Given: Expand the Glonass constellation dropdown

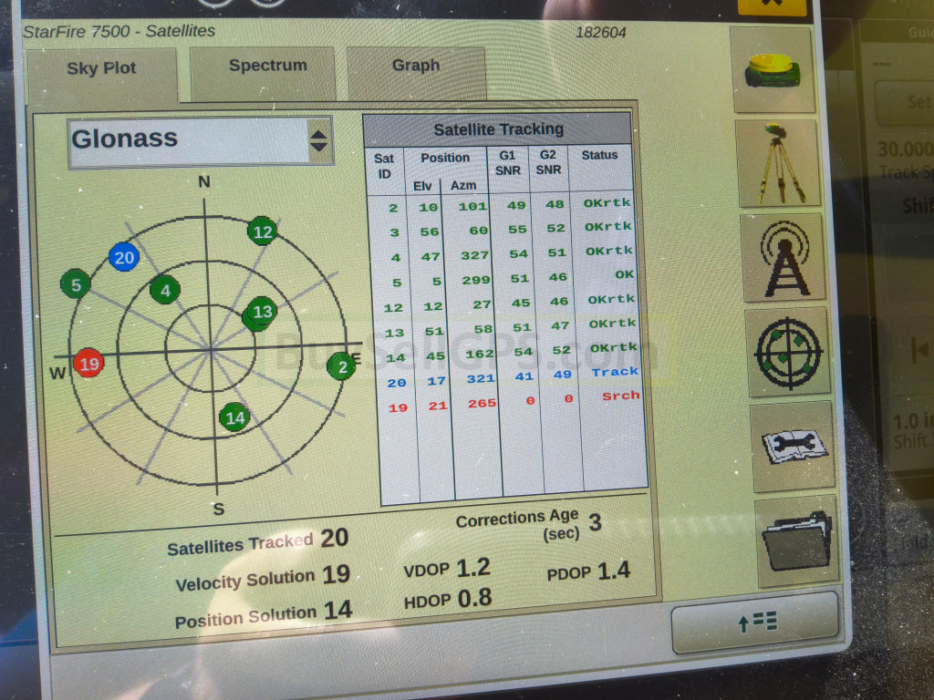Looking at the screenshot, I should pyautogui.click(x=189, y=140).
